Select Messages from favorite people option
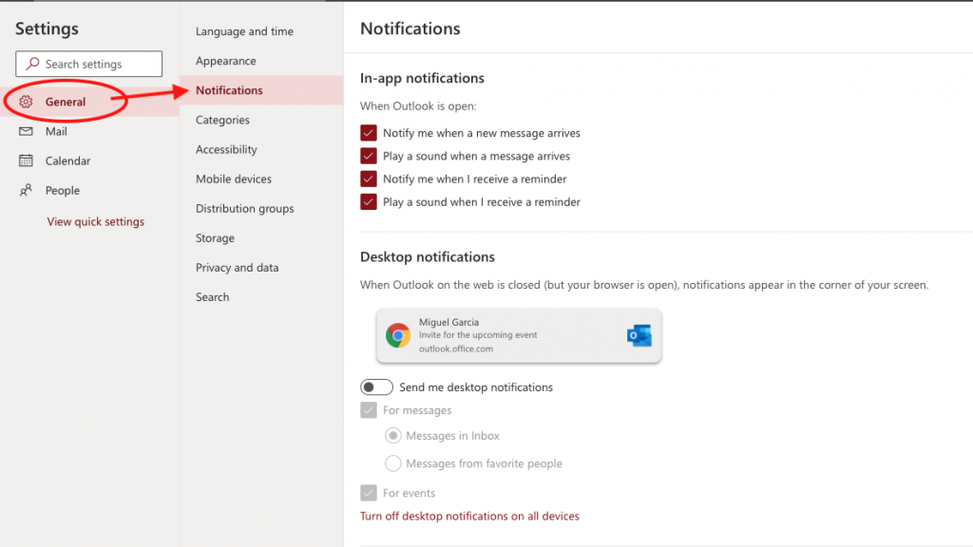 click(x=392, y=463)
